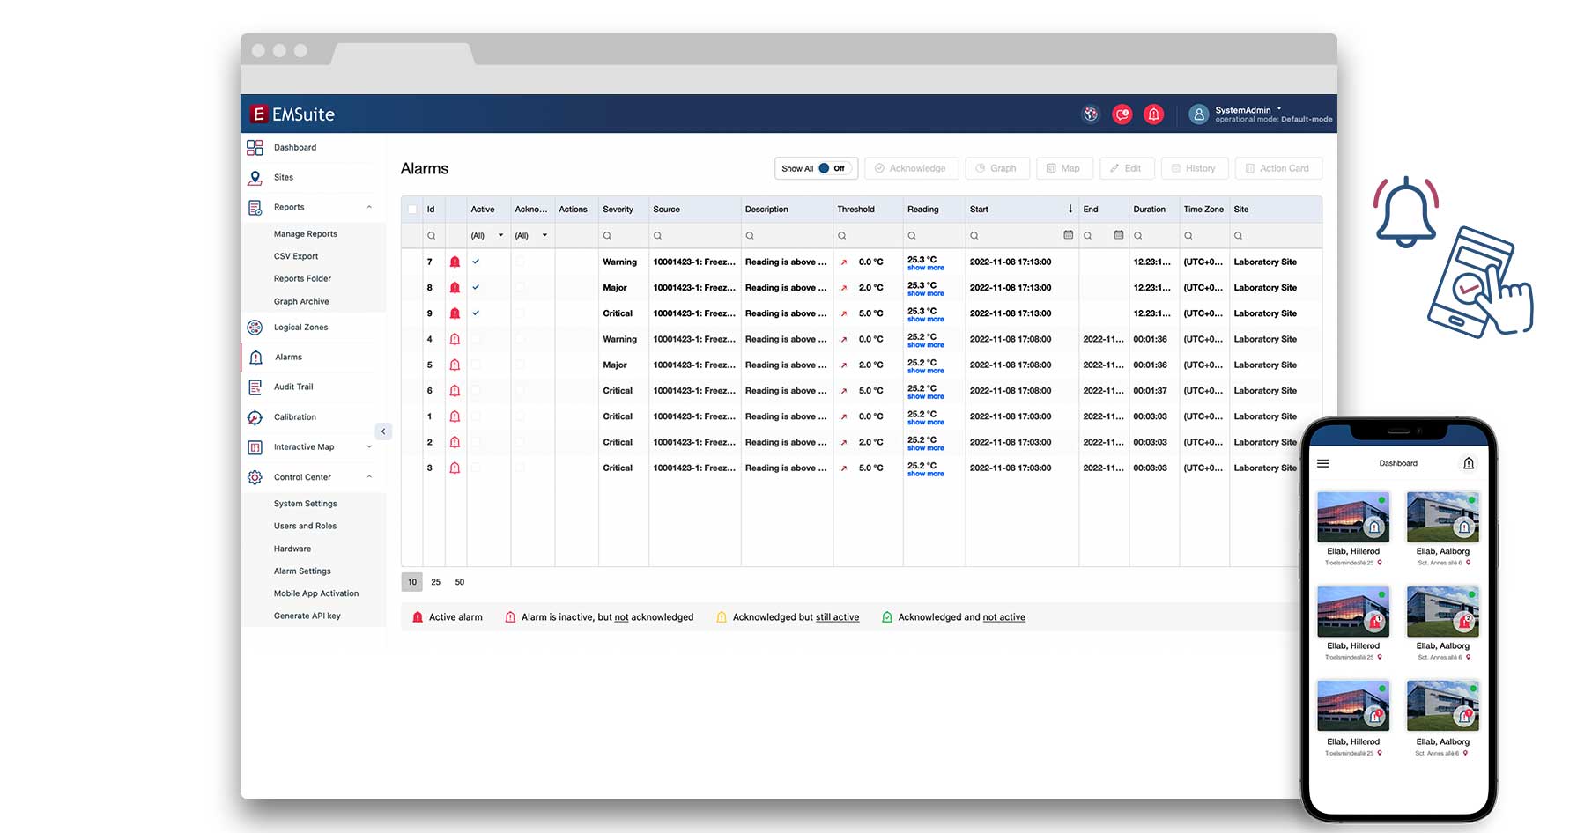Tick the select-all checkbox in table header
Image resolution: width=1577 pixels, height=833 pixels.
[x=412, y=210]
